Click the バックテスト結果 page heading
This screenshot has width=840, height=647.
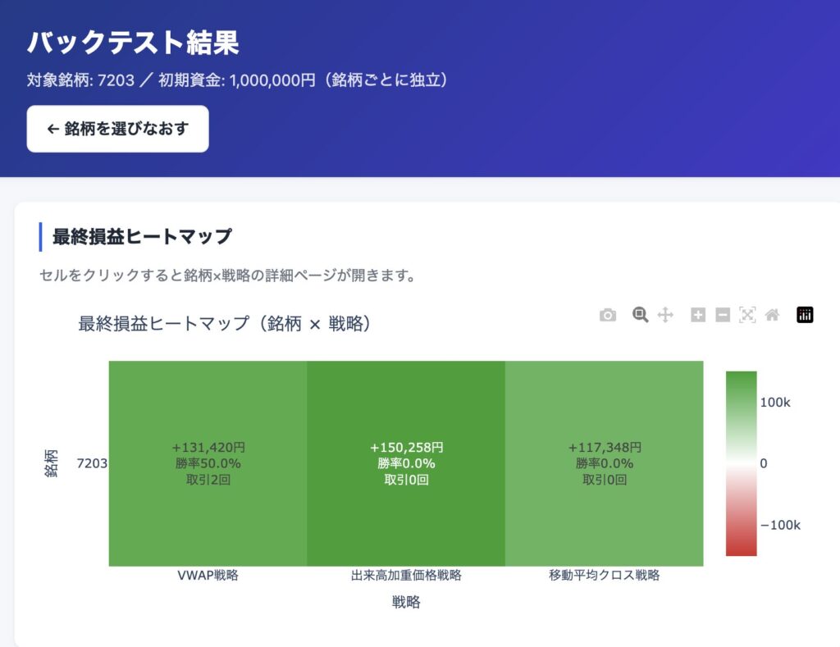133,43
